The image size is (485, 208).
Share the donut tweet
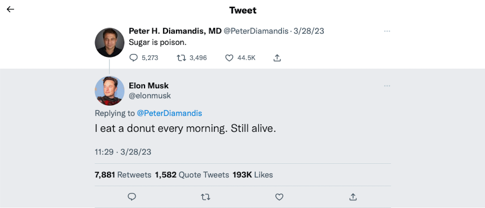point(353,197)
